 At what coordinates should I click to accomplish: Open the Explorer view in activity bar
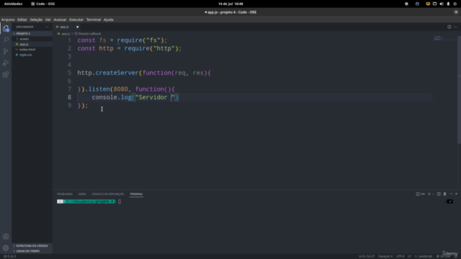coord(6,28)
